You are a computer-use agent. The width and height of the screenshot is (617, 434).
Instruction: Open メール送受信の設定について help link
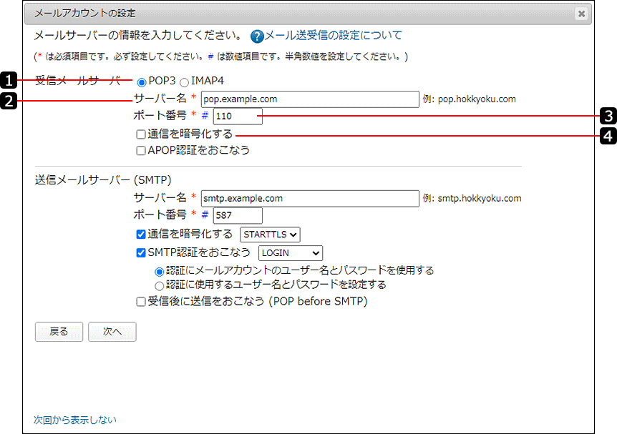click(x=333, y=35)
